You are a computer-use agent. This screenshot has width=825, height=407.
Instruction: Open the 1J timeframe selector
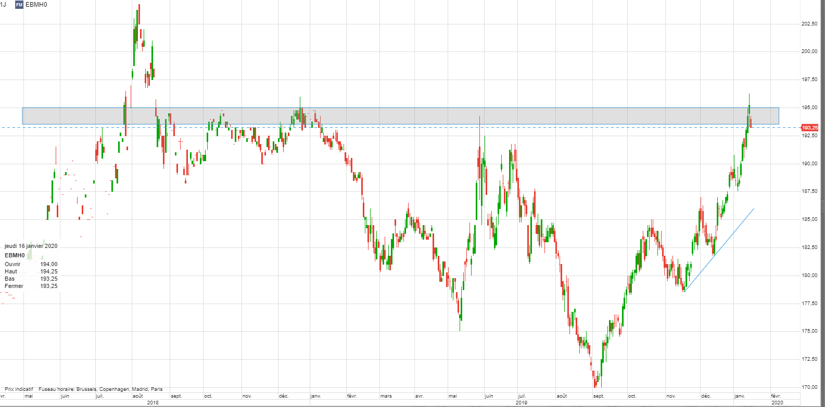click(3, 5)
